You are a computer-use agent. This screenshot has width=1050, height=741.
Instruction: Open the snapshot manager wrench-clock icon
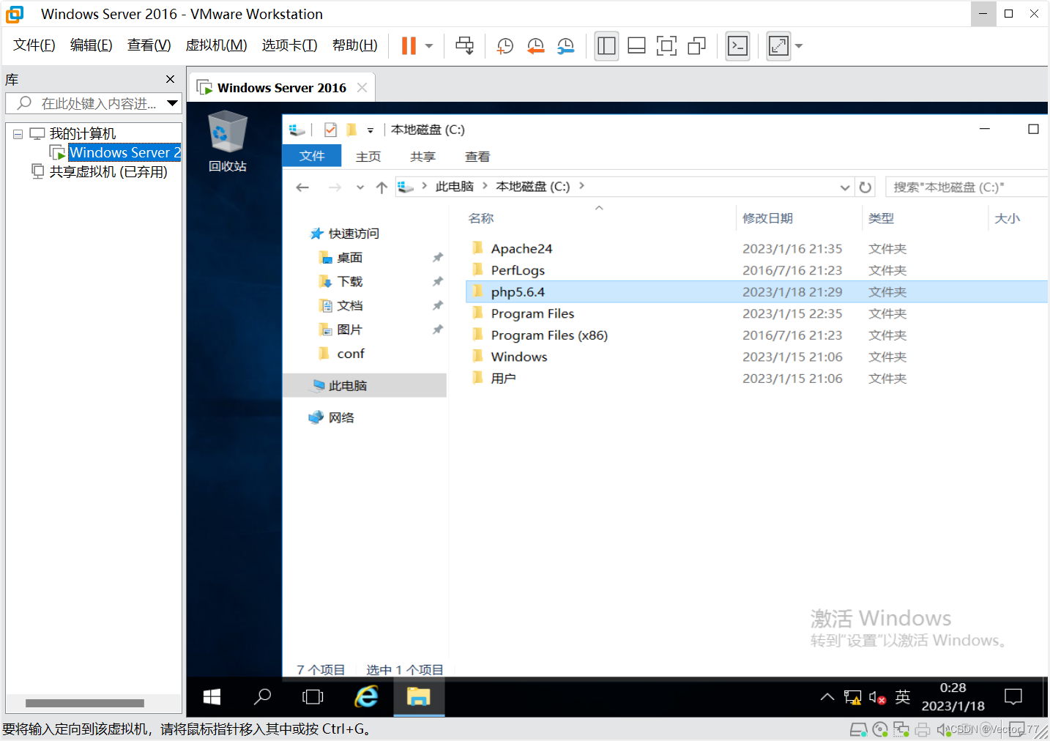(565, 46)
